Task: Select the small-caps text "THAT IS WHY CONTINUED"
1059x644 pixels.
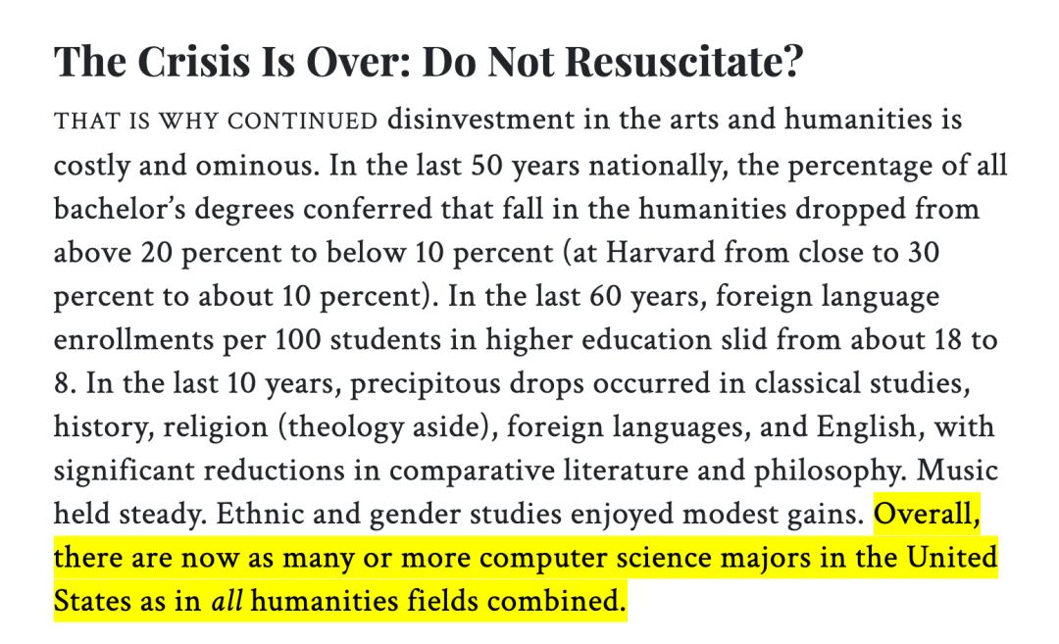Action: point(216,121)
